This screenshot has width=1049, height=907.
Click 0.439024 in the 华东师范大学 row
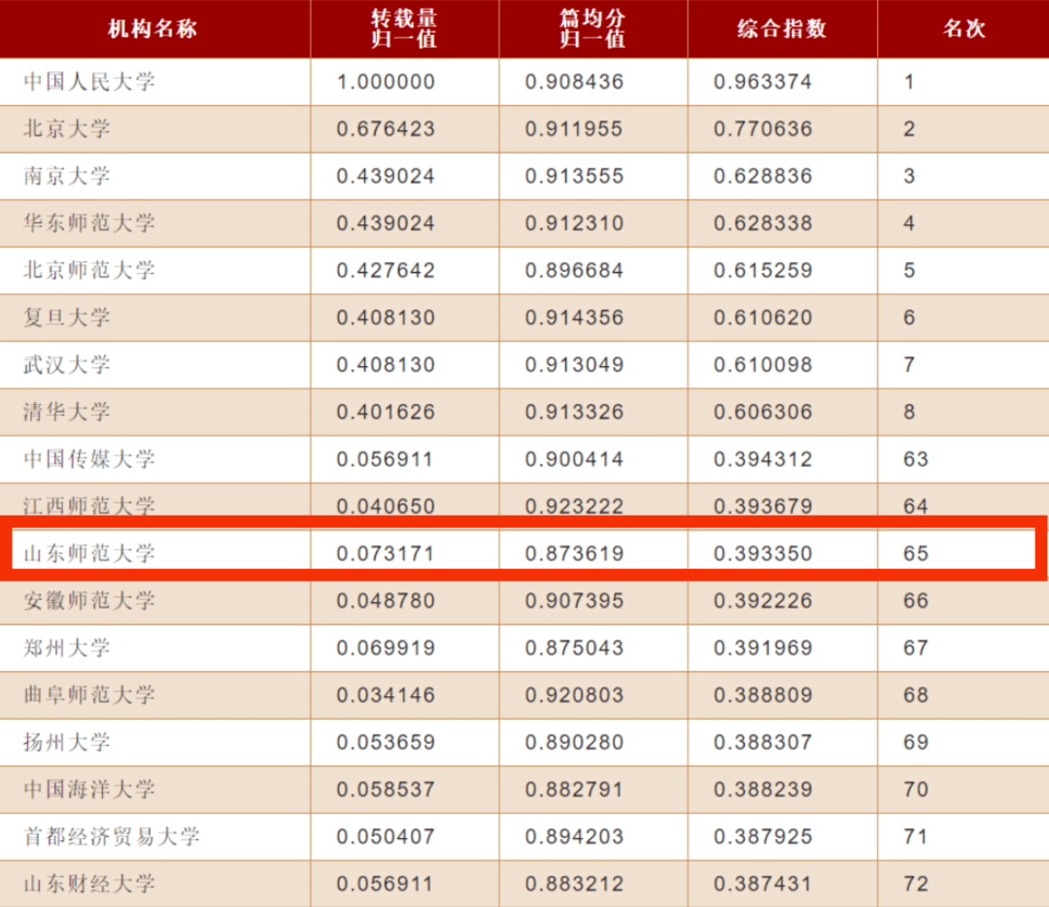coord(386,222)
